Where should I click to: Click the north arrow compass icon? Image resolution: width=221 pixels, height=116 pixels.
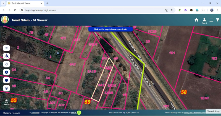click(x=6, y=56)
